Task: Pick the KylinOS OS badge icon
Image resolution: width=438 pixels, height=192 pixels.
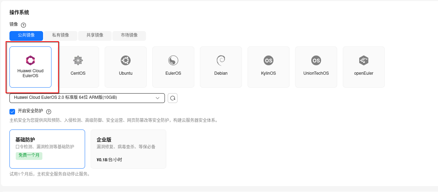Action: 269,60
